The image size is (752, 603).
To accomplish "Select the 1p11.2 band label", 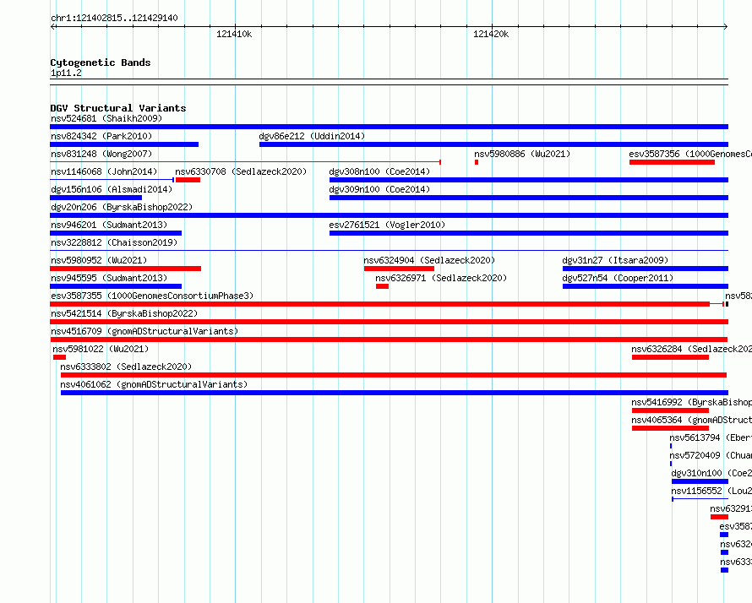I will 66,73.
